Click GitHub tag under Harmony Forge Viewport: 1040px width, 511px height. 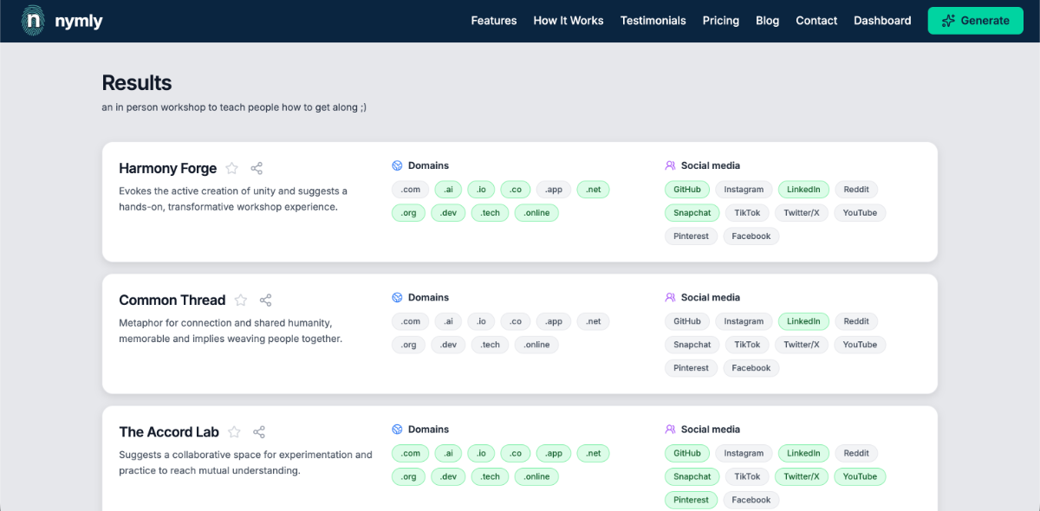click(x=687, y=190)
